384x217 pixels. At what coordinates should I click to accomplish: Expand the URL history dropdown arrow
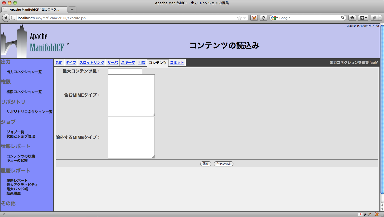click(245, 18)
